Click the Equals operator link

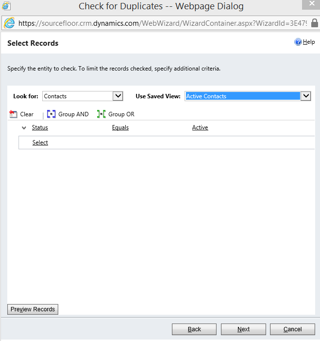(120, 127)
